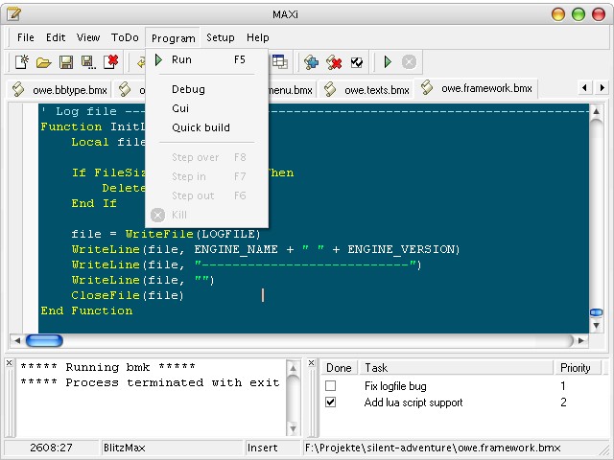Click the MAXi notepad icon in the title bar
This screenshot has height=460, width=614.
13,14
